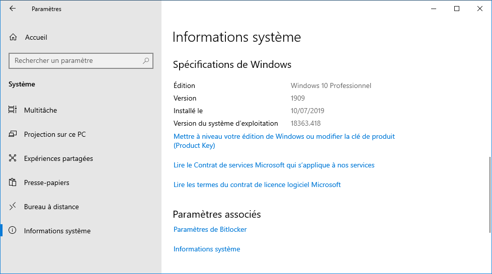The image size is (492, 274).
Task: Click the OS build value 18363.418
Action: [306, 123]
